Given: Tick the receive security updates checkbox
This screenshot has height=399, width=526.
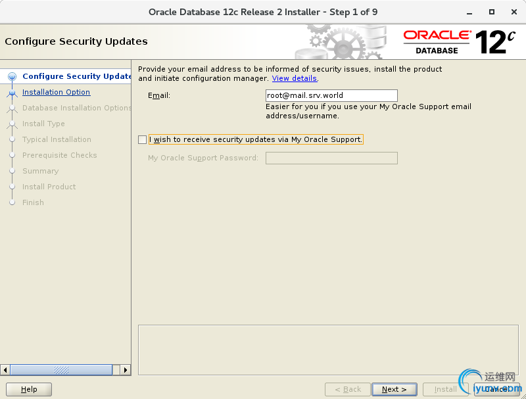Looking at the screenshot, I should coord(142,139).
